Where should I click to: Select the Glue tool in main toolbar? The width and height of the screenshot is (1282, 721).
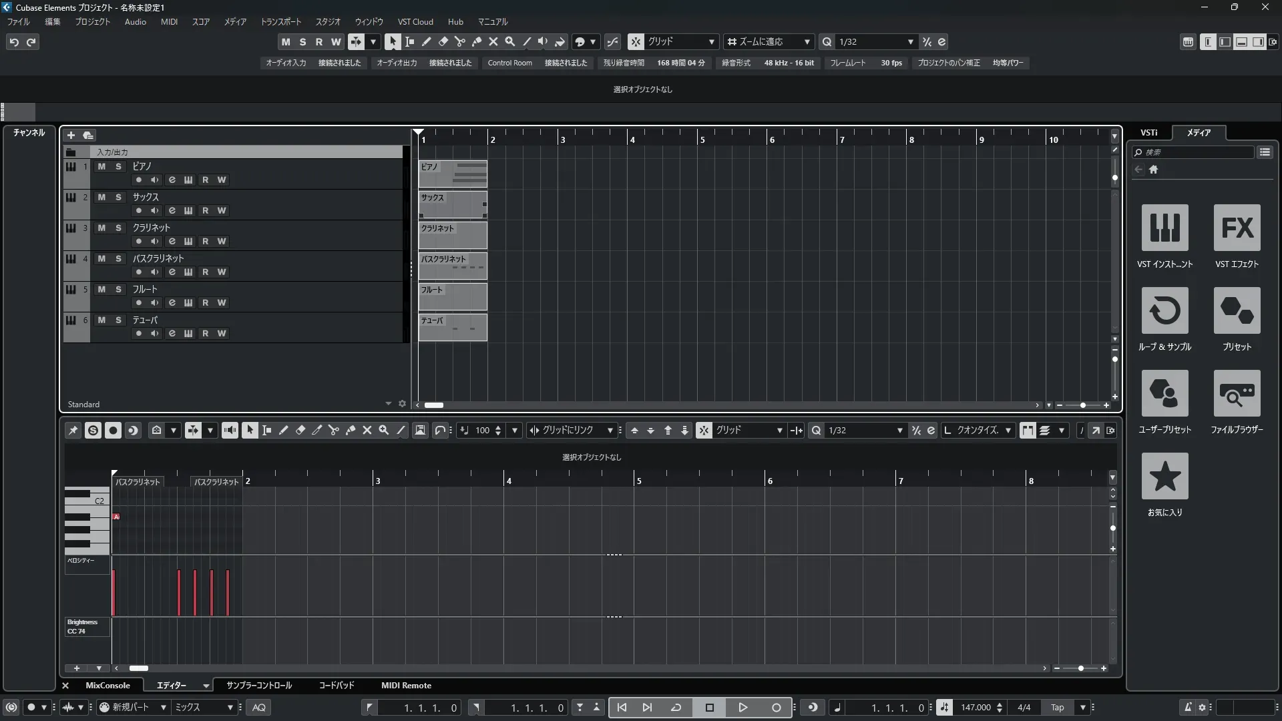point(477,41)
